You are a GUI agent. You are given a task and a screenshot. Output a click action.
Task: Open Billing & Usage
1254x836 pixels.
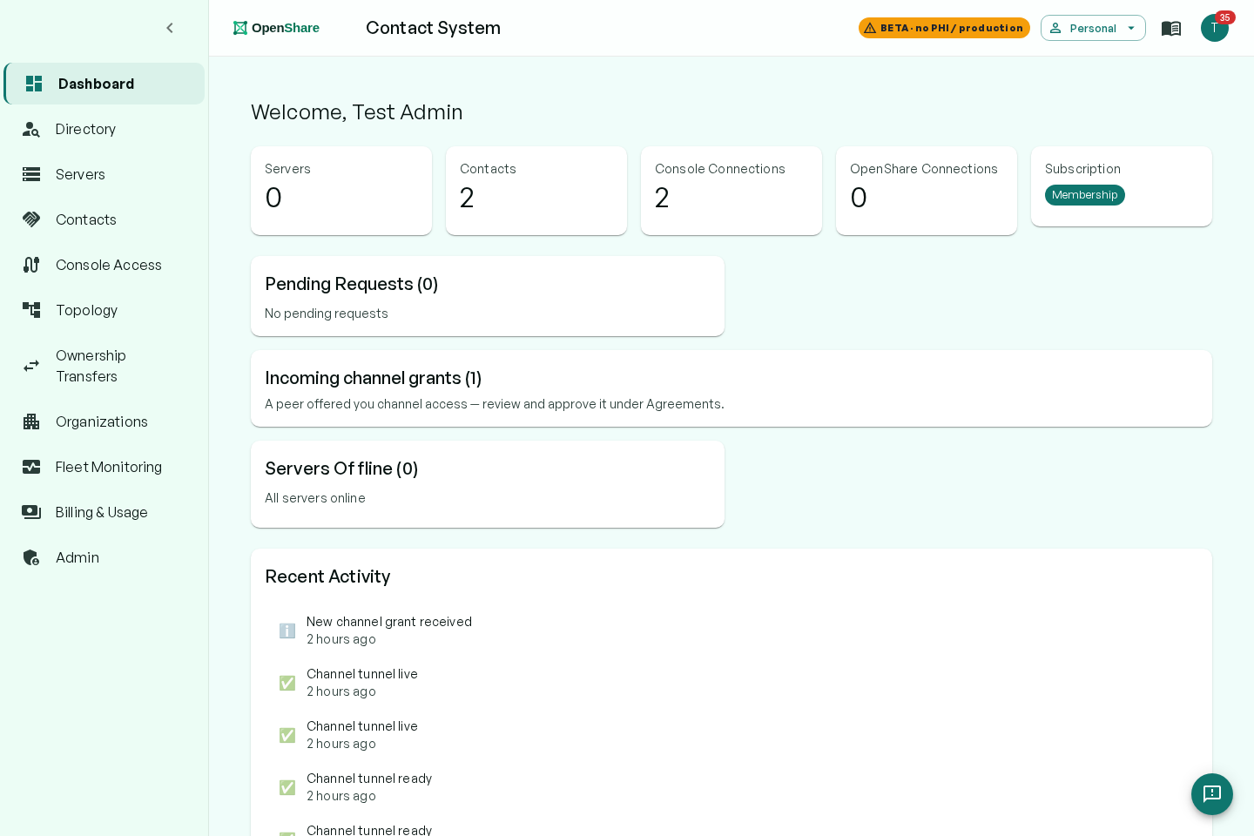[x=104, y=512]
